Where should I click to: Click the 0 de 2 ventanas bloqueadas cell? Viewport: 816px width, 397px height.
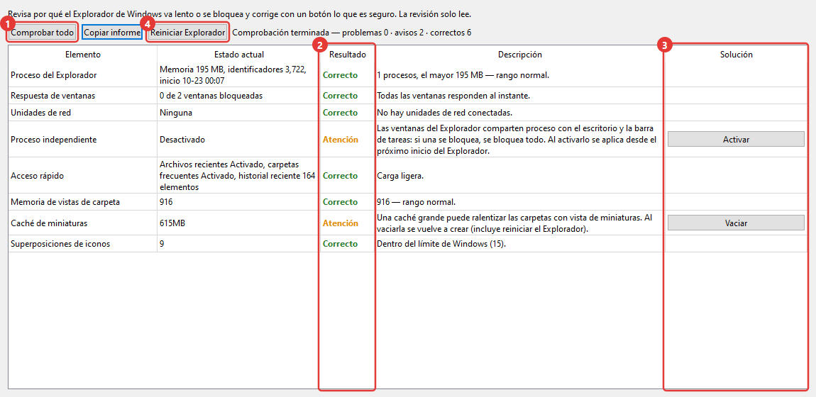click(239, 96)
